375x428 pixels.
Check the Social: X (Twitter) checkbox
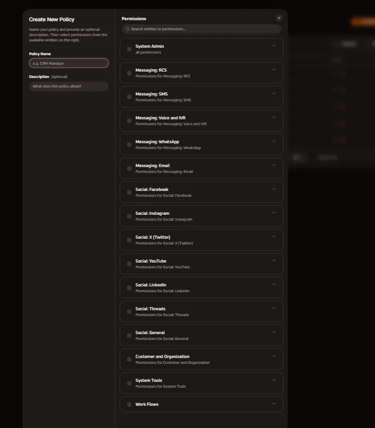pos(129,240)
